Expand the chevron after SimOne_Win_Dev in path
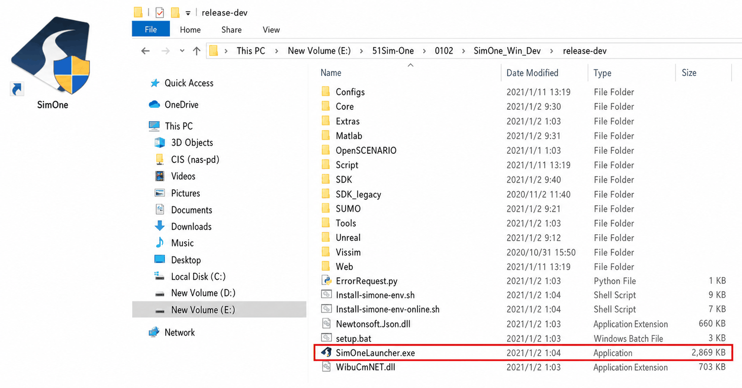 [551, 51]
